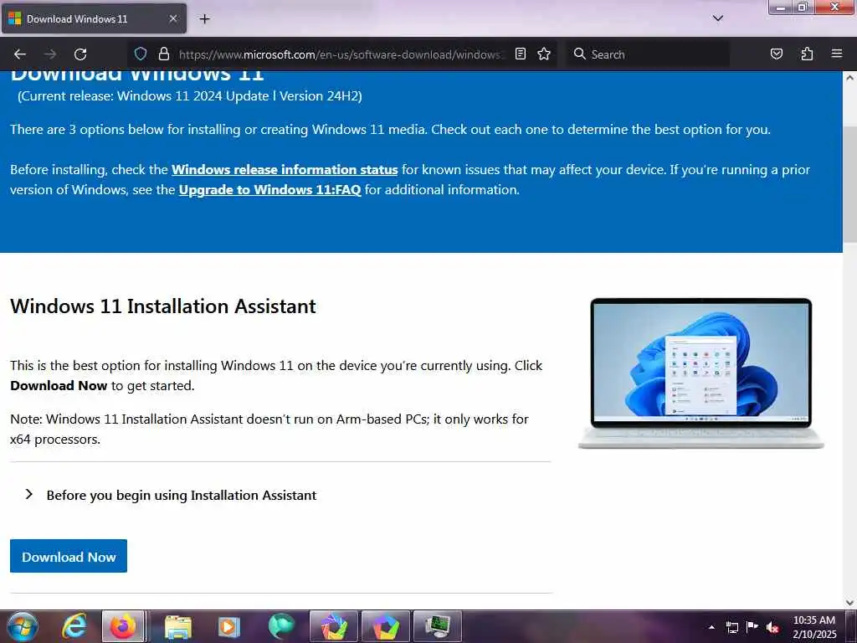857x643 pixels.
Task: Show hidden system tray icons
Action: (711, 627)
